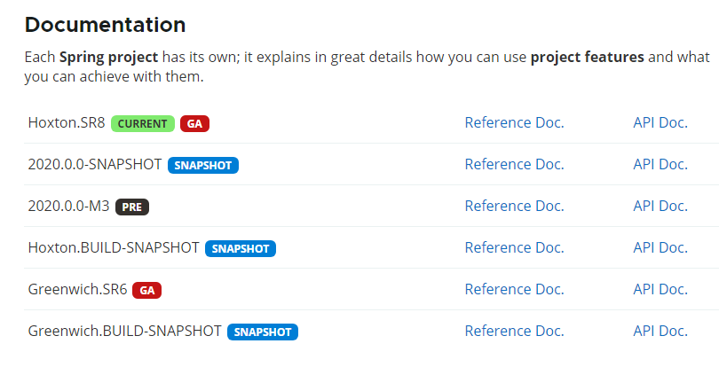Viewport: 719px width, 375px height.
Task: Open API Doc. for 2020.0.0-M3
Action: click(x=660, y=206)
